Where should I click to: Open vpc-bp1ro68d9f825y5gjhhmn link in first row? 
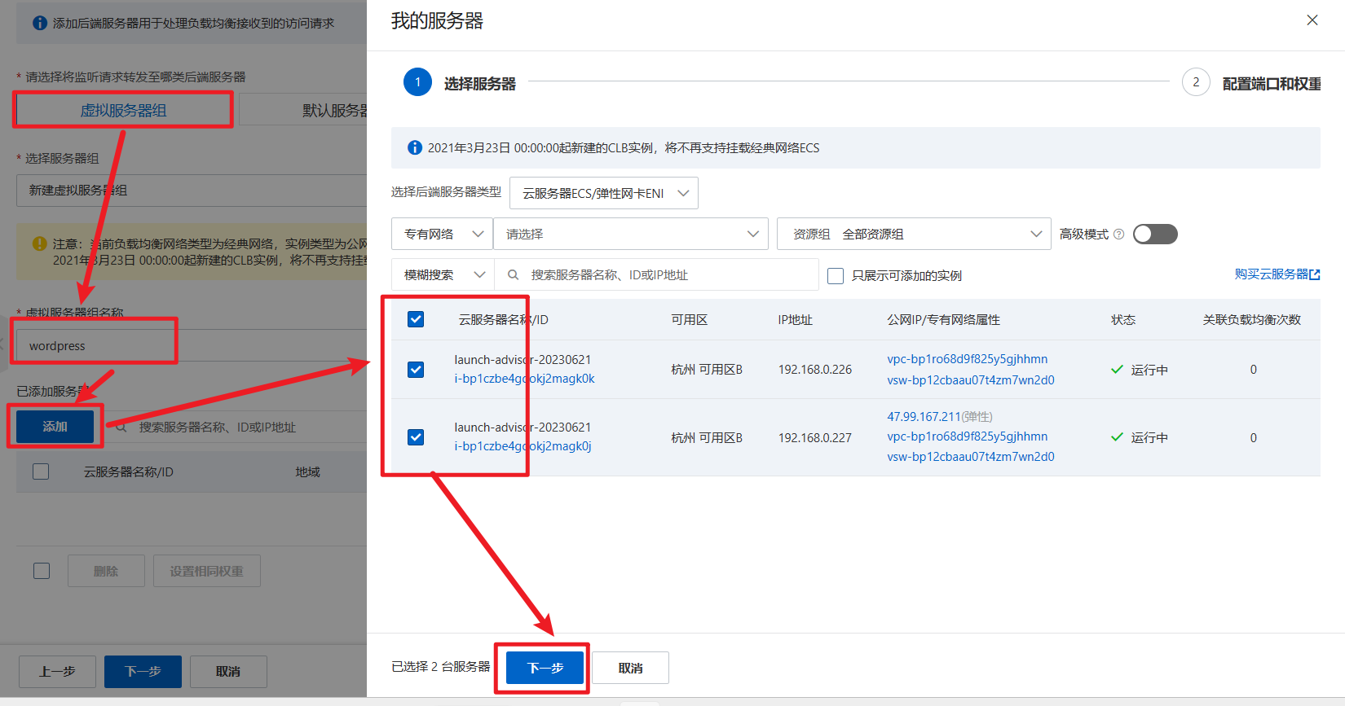[968, 359]
